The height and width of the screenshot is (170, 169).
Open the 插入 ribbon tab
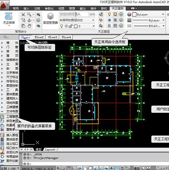tap(26, 8)
